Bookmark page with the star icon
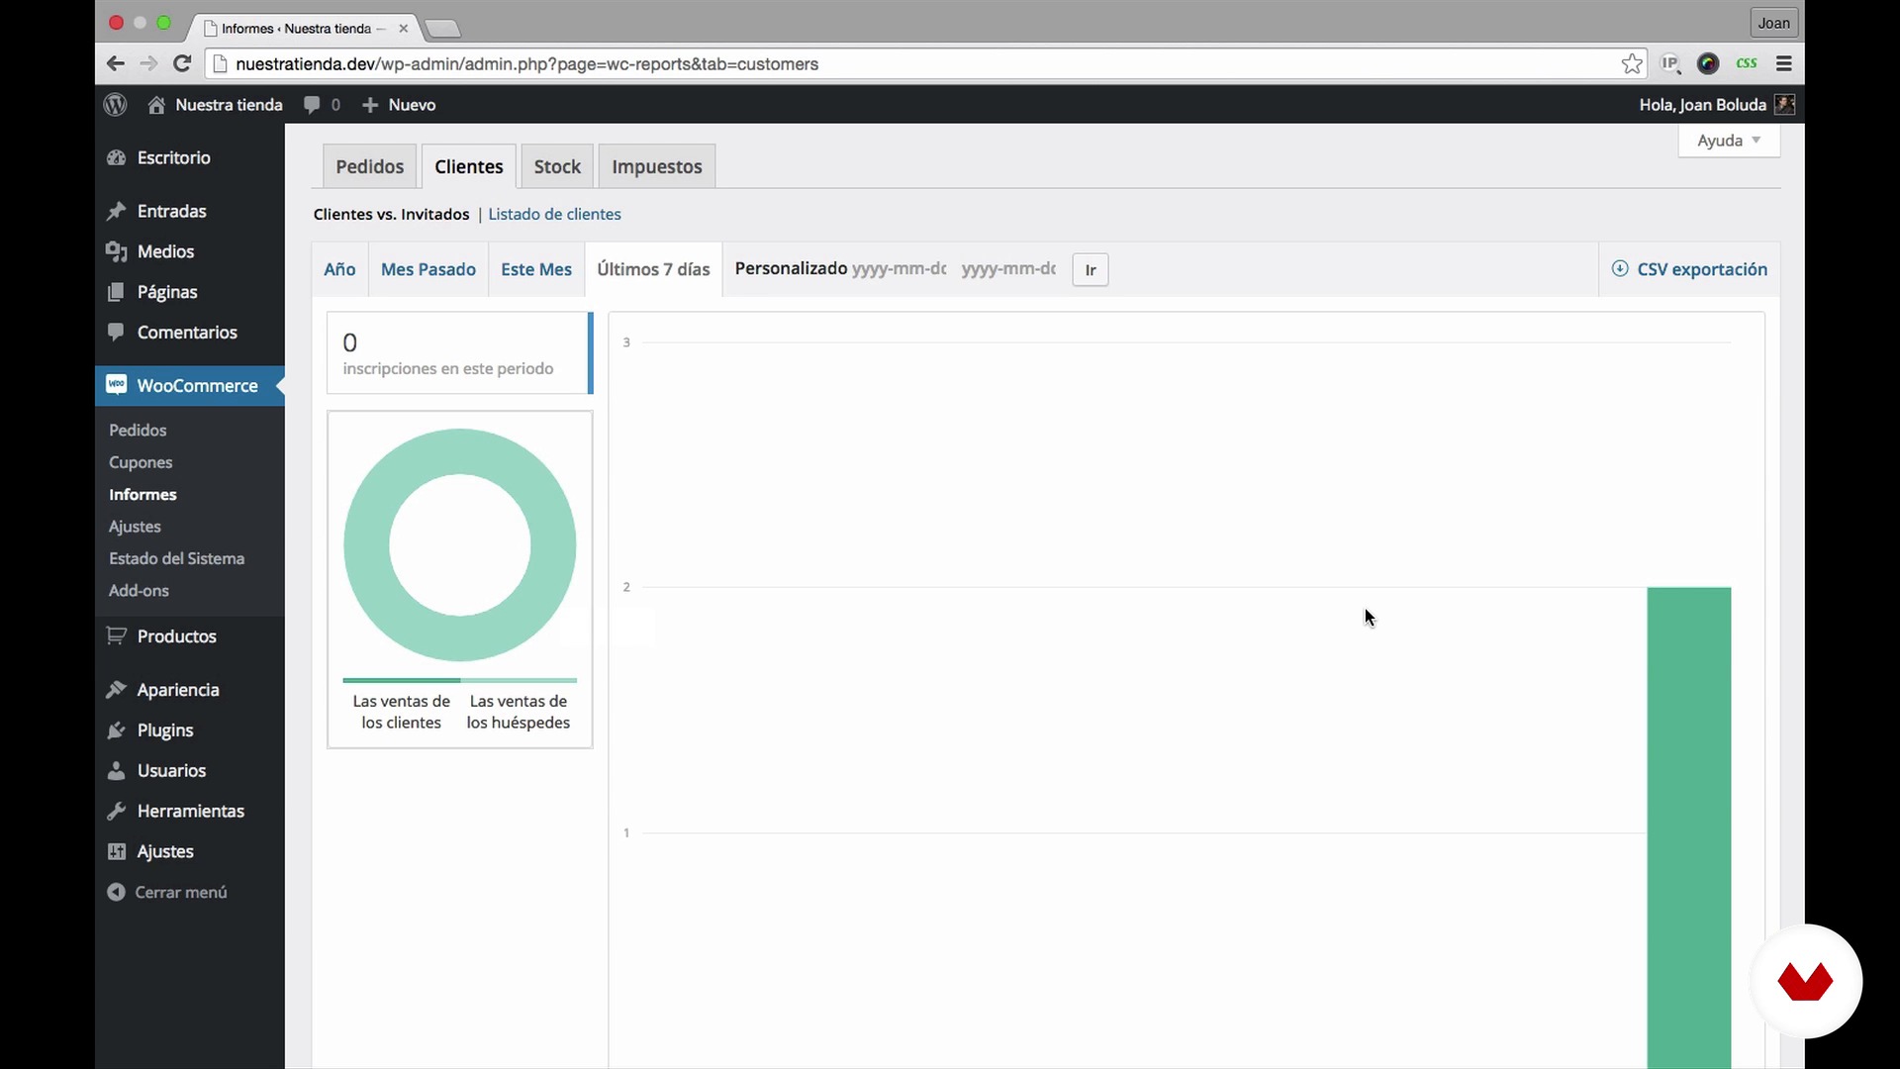The height and width of the screenshot is (1069, 1900). point(1632,63)
